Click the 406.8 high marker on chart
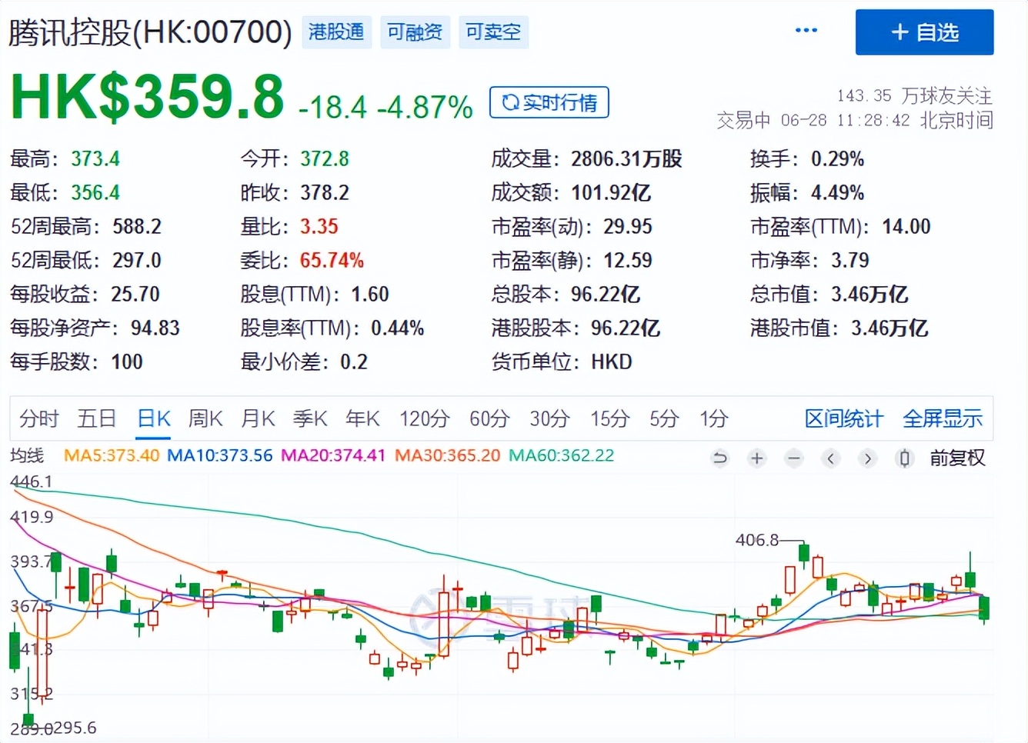 coord(757,540)
